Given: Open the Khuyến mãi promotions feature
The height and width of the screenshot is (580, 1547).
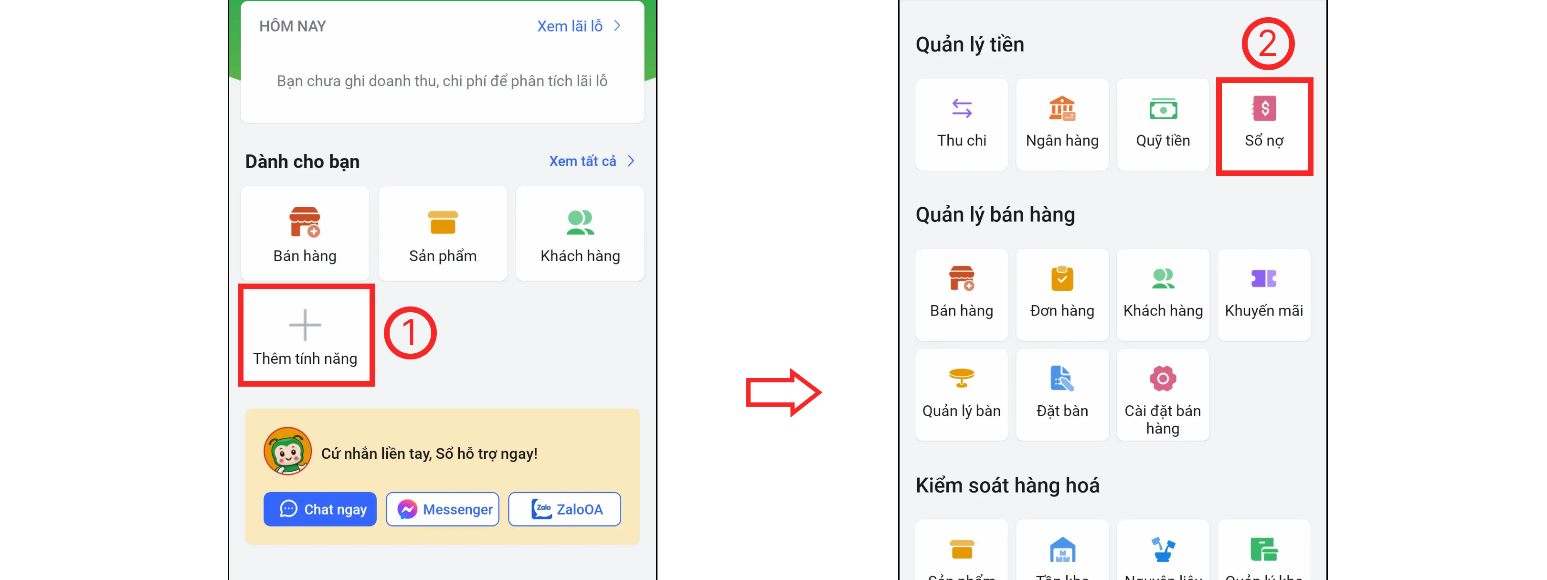Looking at the screenshot, I should [1264, 295].
